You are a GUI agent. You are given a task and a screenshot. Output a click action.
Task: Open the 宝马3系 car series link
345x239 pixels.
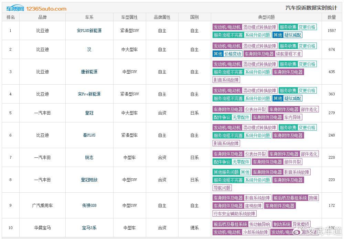[x=89, y=228]
